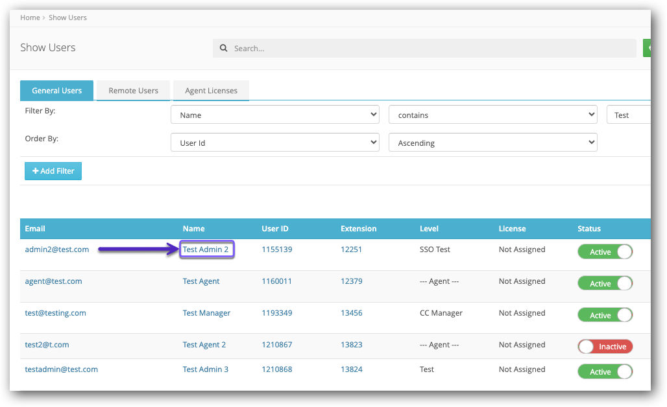
Task: Toggle status for Test Manager
Action: pyautogui.click(x=605, y=316)
